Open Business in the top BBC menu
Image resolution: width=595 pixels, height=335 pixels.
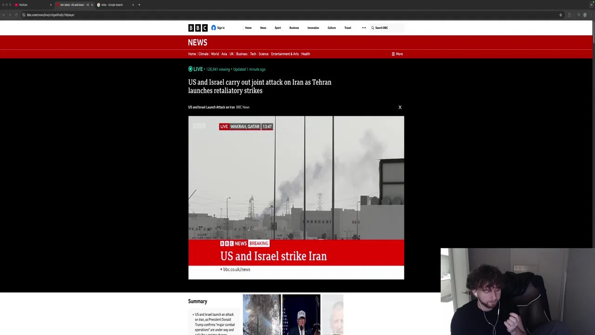(294, 28)
